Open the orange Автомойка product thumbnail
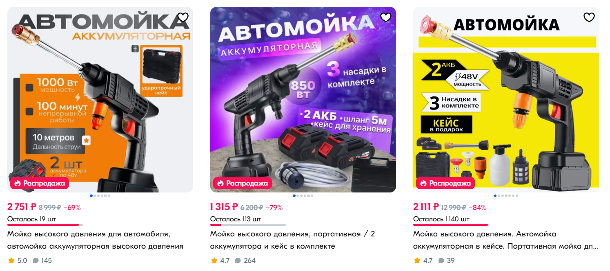 [100, 100]
